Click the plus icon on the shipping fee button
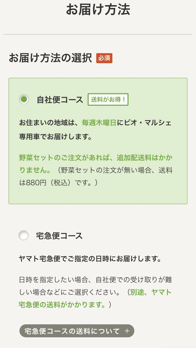This screenshot has width=196, height=348. coord(127,331)
